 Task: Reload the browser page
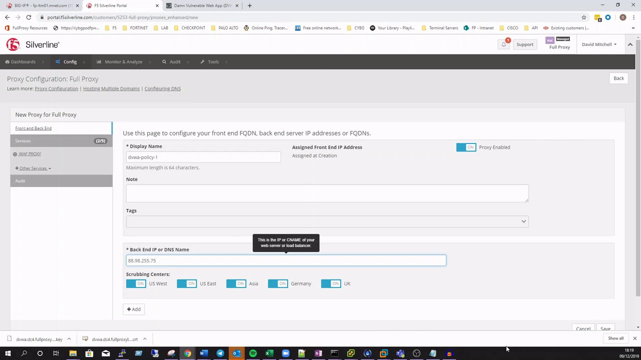29,17
